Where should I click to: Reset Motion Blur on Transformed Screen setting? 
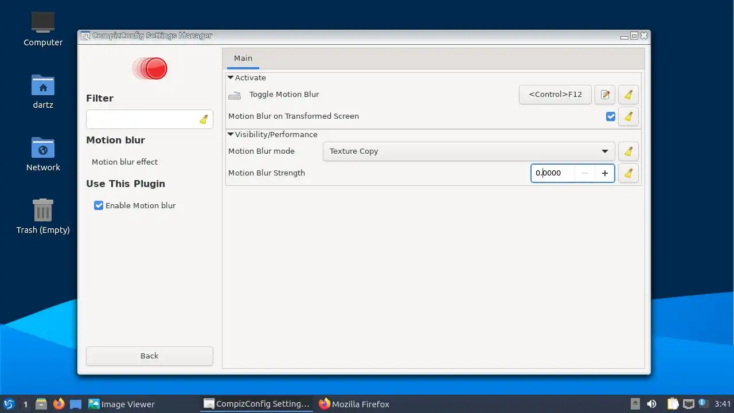point(628,116)
